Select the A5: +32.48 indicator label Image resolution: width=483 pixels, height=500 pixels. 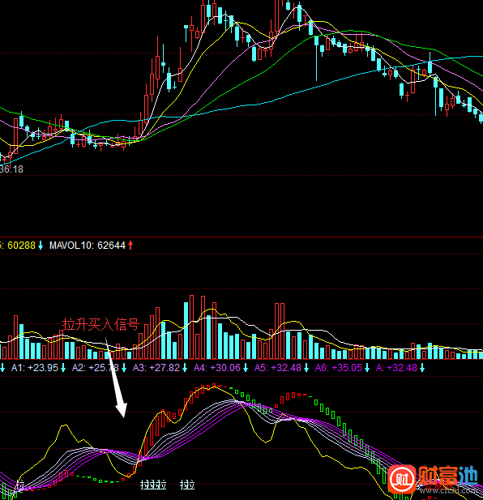click(278, 368)
